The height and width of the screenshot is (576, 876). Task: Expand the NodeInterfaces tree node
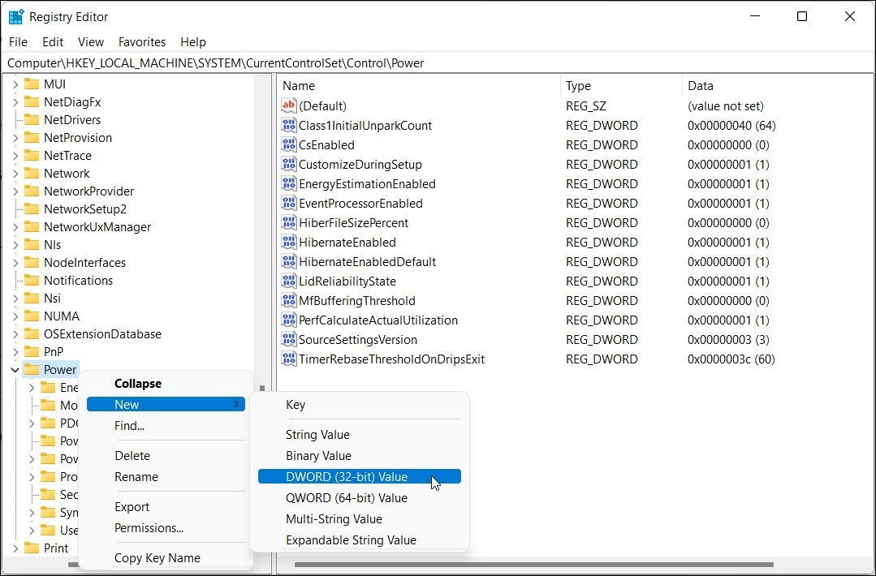(15, 263)
